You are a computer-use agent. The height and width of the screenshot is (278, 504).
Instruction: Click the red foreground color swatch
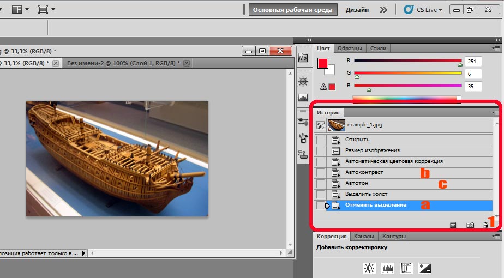click(323, 63)
